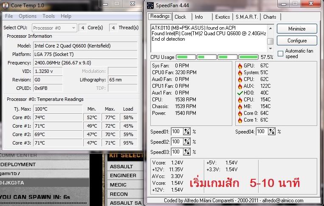Switch to the S.M.A.R.T. tab

[x=247, y=17]
